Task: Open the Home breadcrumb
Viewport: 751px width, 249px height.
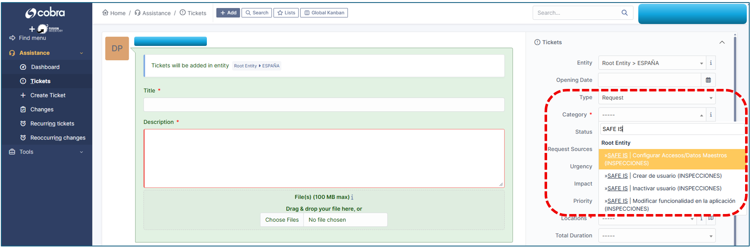Action: point(114,13)
